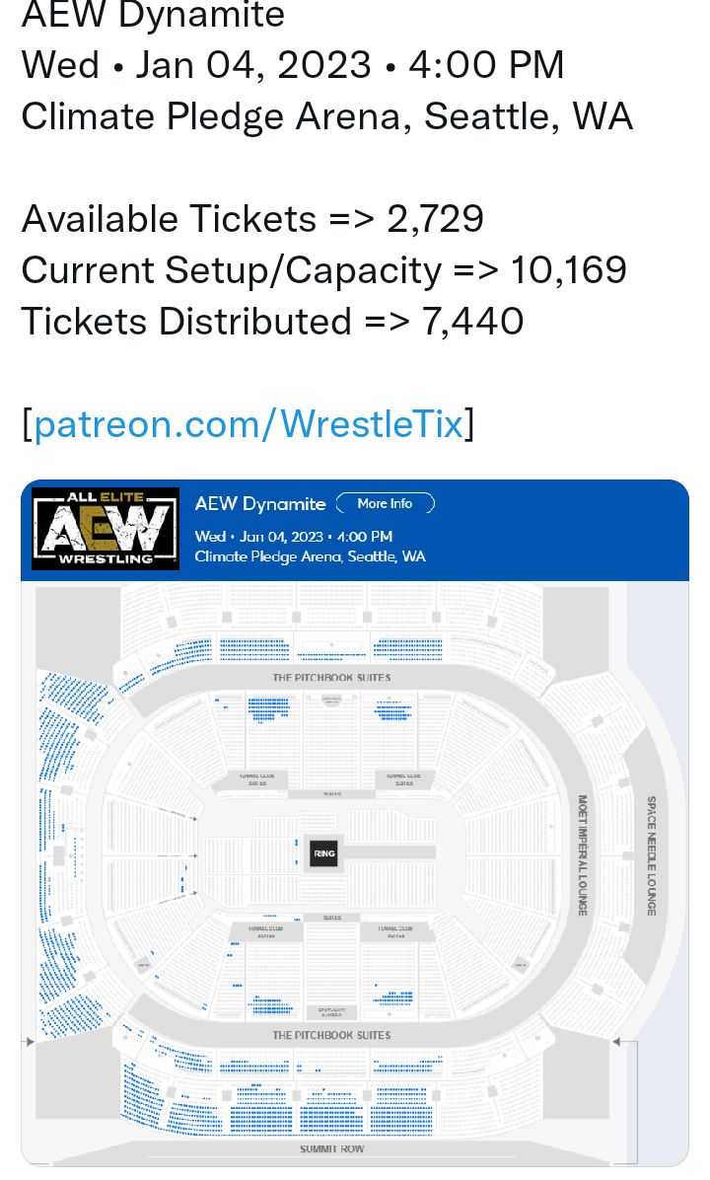Select the Summit Row section

pyautogui.click(x=331, y=1149)
